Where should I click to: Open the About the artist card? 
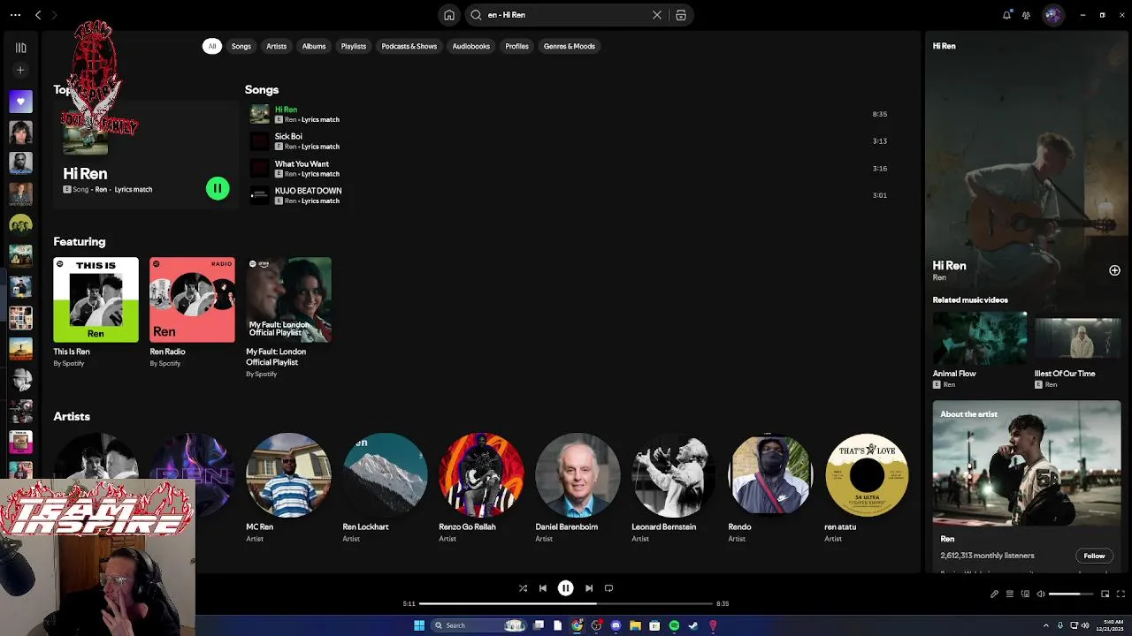pos(1026,486)
